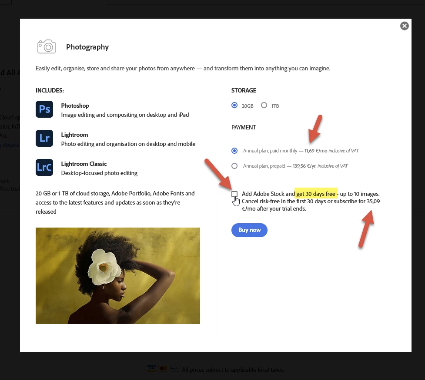The height and width of the screenshot is (380, 425).
Task: Tick the Add Adobe Stock checkbox
Action: pos(234,194)
